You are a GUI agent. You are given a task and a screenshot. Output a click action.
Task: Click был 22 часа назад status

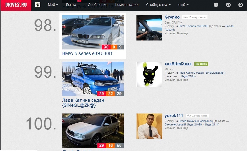[197, 116]
